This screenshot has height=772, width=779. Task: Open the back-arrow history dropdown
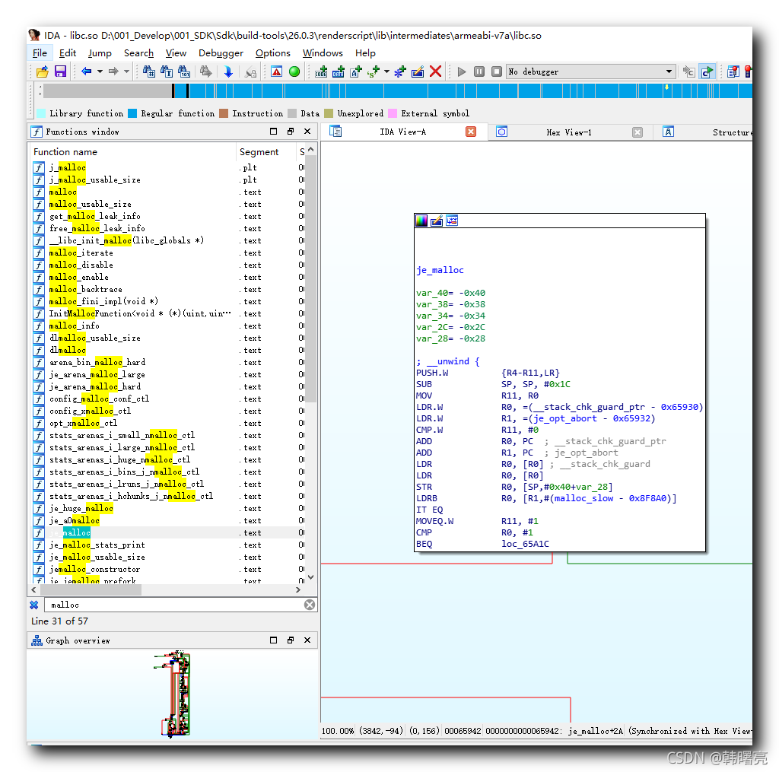pyautogui.click(x=100, y=71)
